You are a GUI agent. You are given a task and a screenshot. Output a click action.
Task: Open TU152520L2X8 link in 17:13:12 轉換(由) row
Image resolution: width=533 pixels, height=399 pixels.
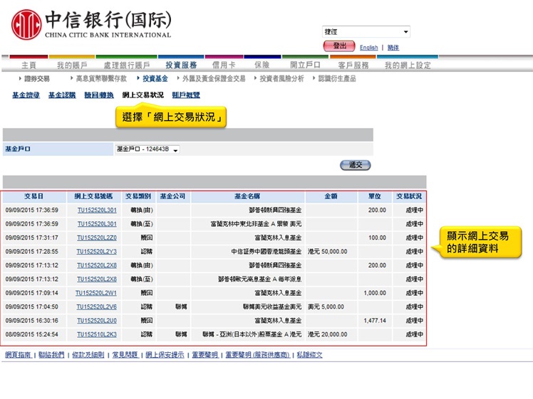point(96,265)
